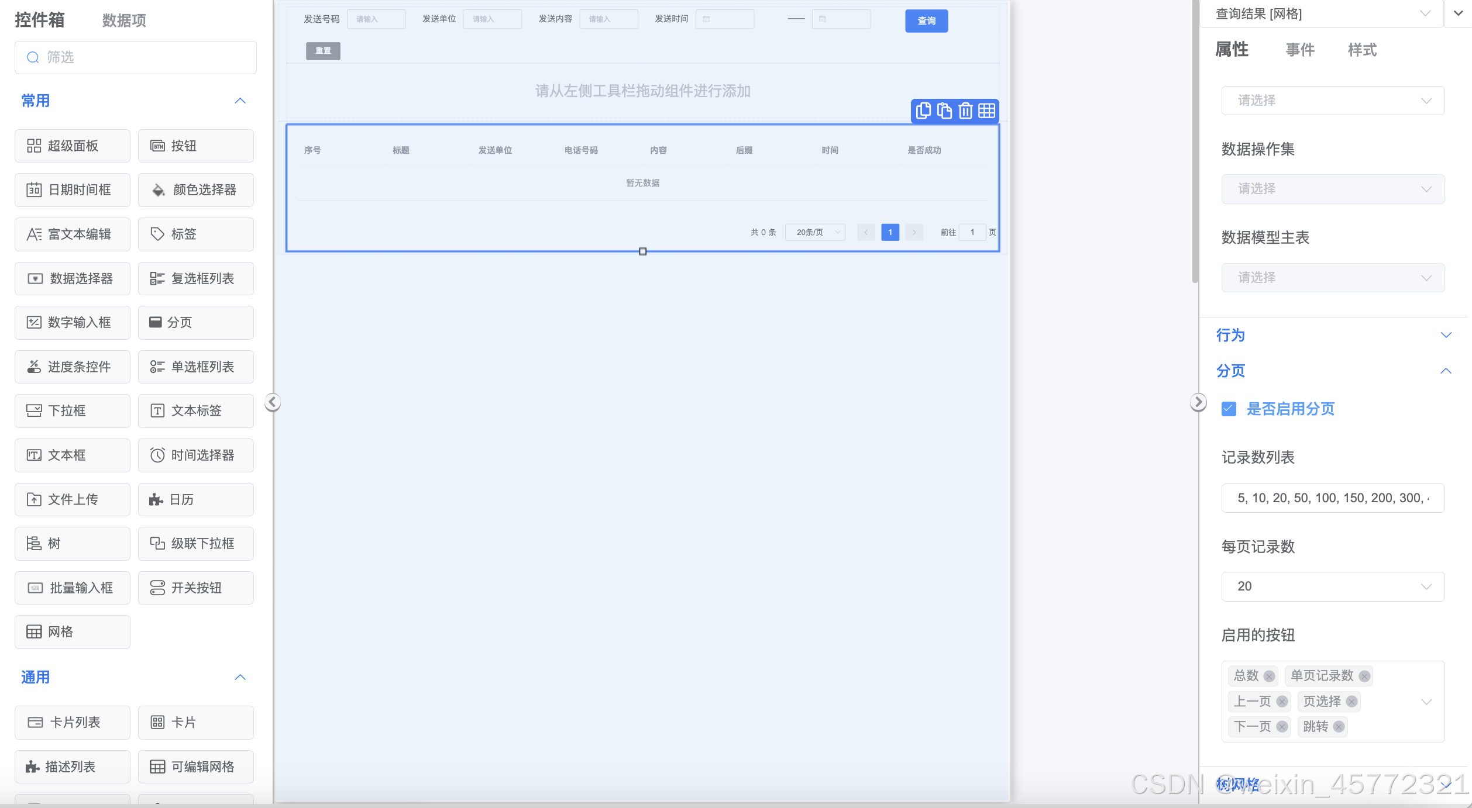Select the 复选框列表 checkbox list control
Screen dimensions: 1472x808
point(195,279)
